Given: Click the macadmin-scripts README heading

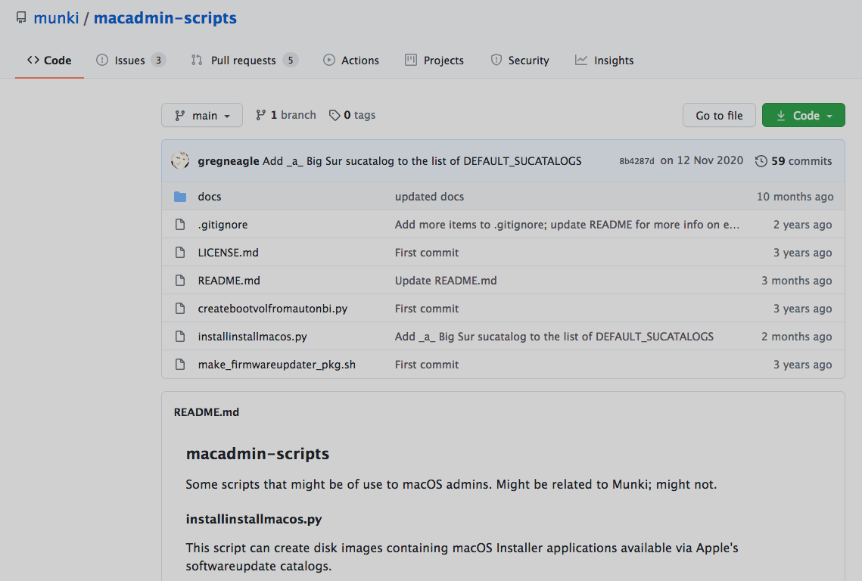Looking at the screenshot, I should tap(257, 453).
